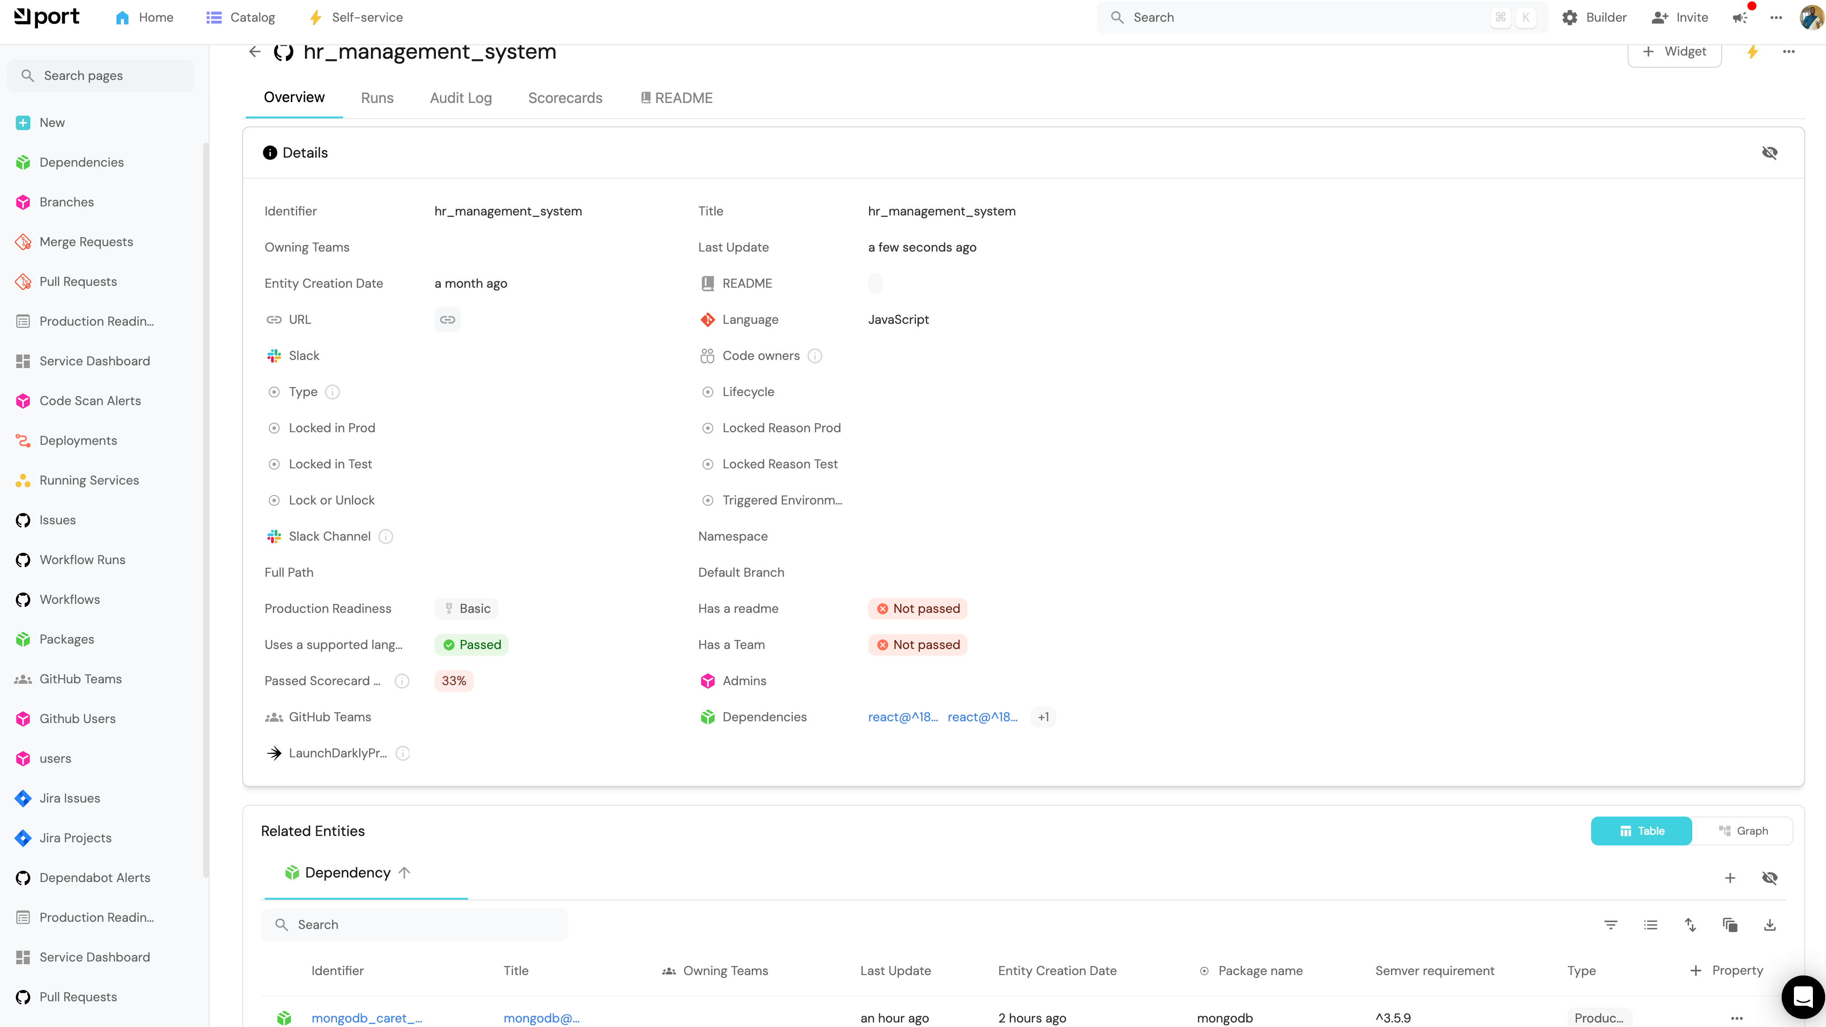This screenshot has width=1826, height=1027.
Task: Click the back arrow beside hr_management_system
Action: pos(254,52)
